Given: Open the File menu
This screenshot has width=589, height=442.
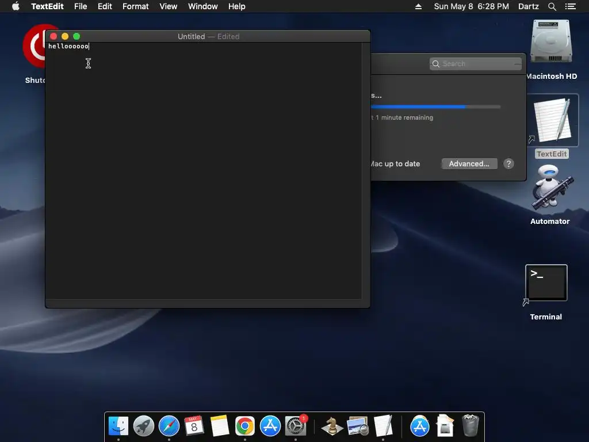Looking at the screenshot, I should point(81,6).
